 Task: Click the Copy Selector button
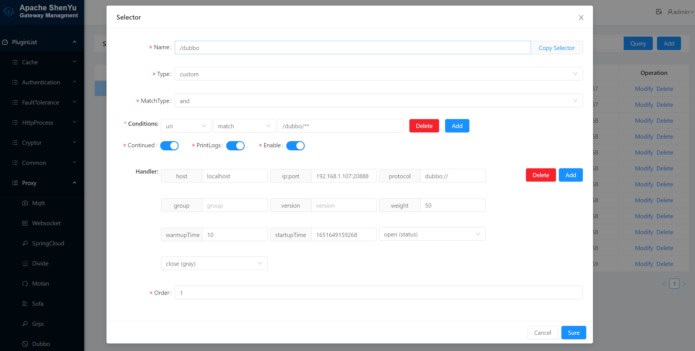pos(556,48)
